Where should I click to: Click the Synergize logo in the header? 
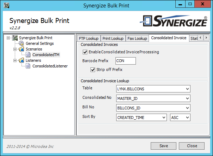point(174,21)
